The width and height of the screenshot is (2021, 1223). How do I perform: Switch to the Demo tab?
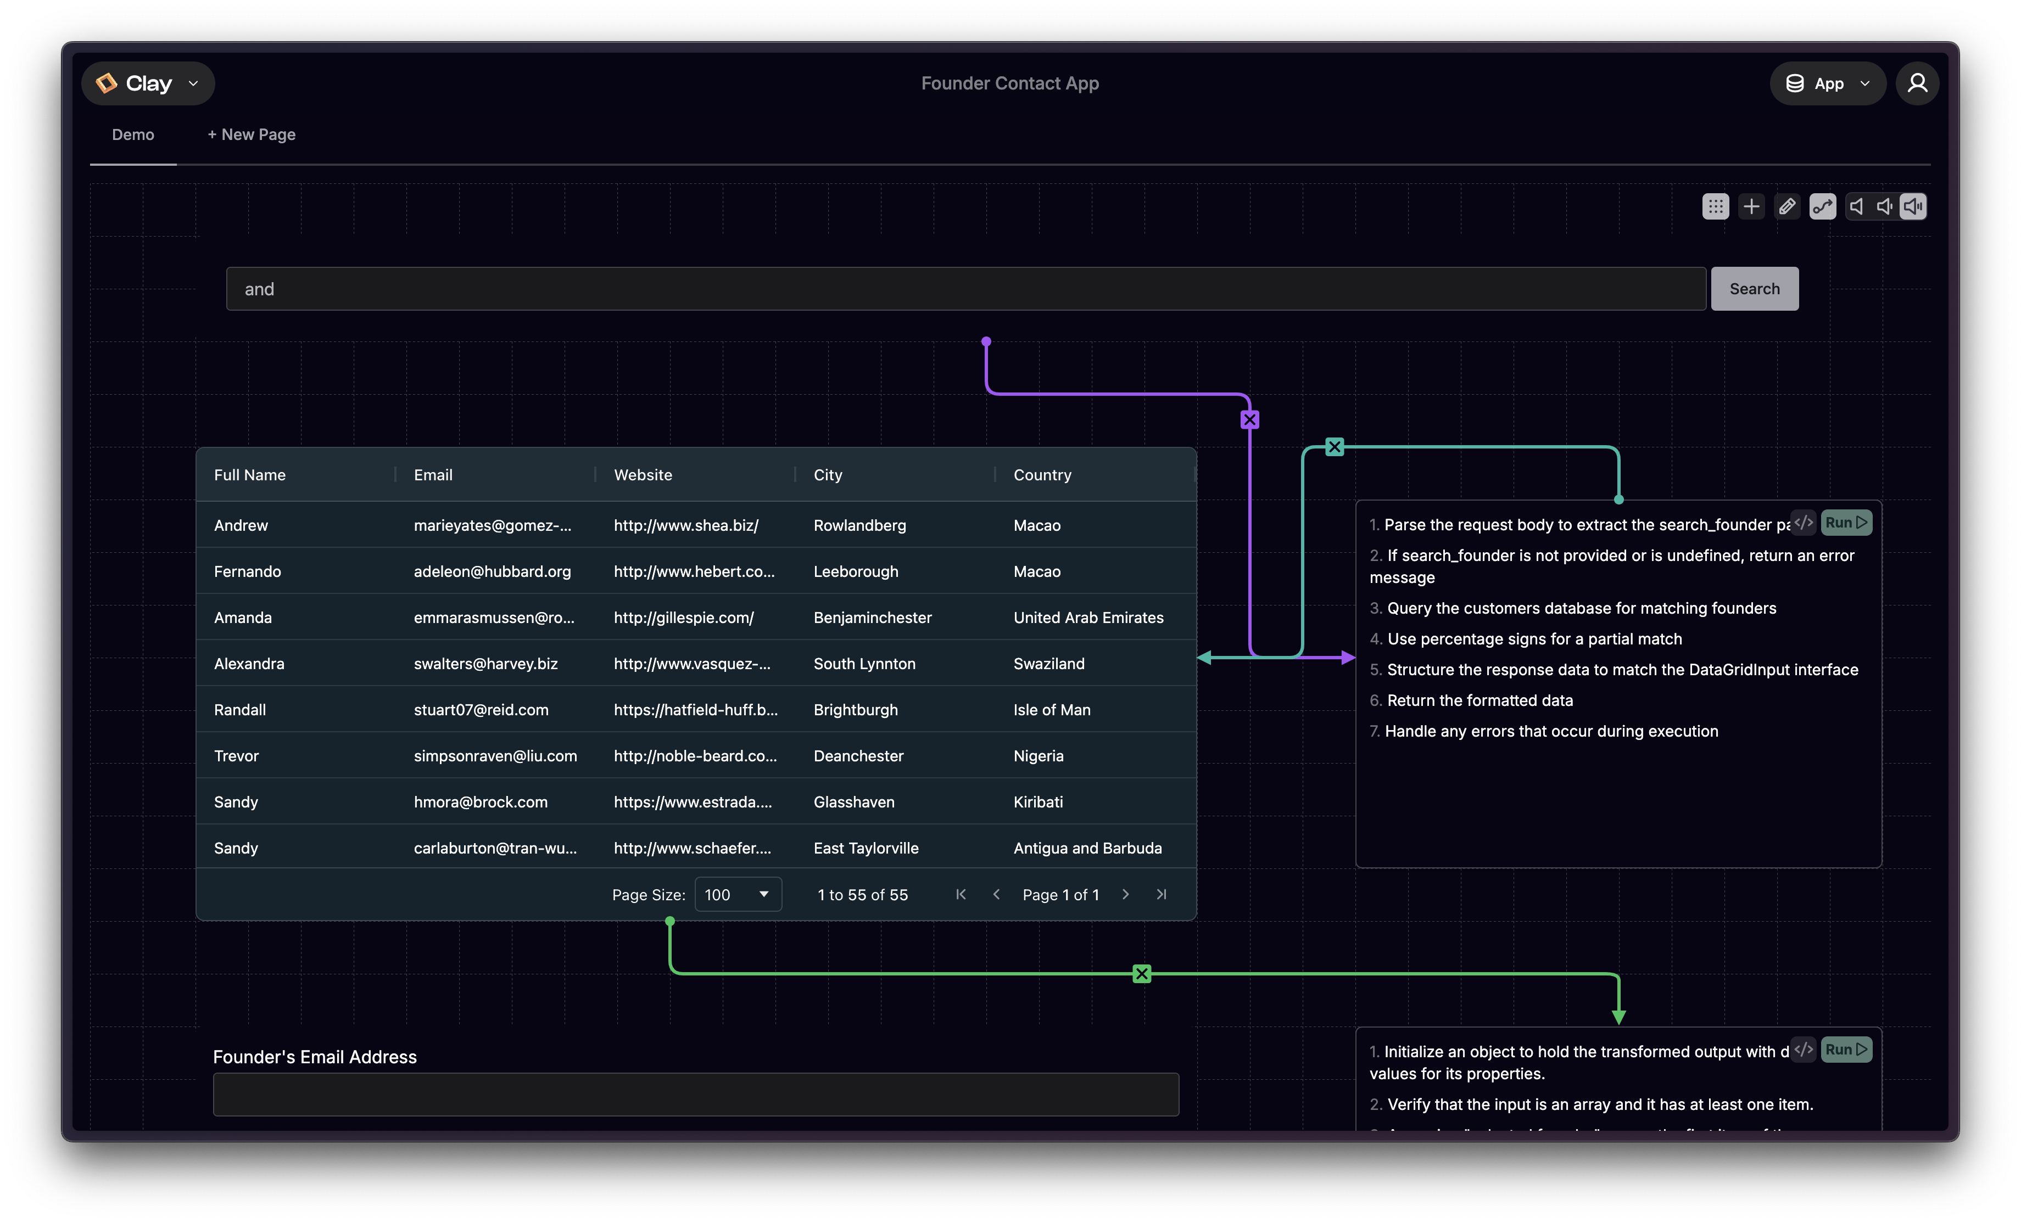tap(132, 133)
